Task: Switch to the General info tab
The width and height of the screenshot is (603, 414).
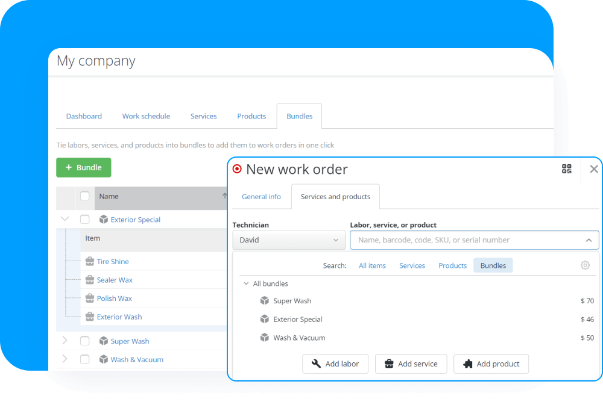Action: click(x=261, y=196)
